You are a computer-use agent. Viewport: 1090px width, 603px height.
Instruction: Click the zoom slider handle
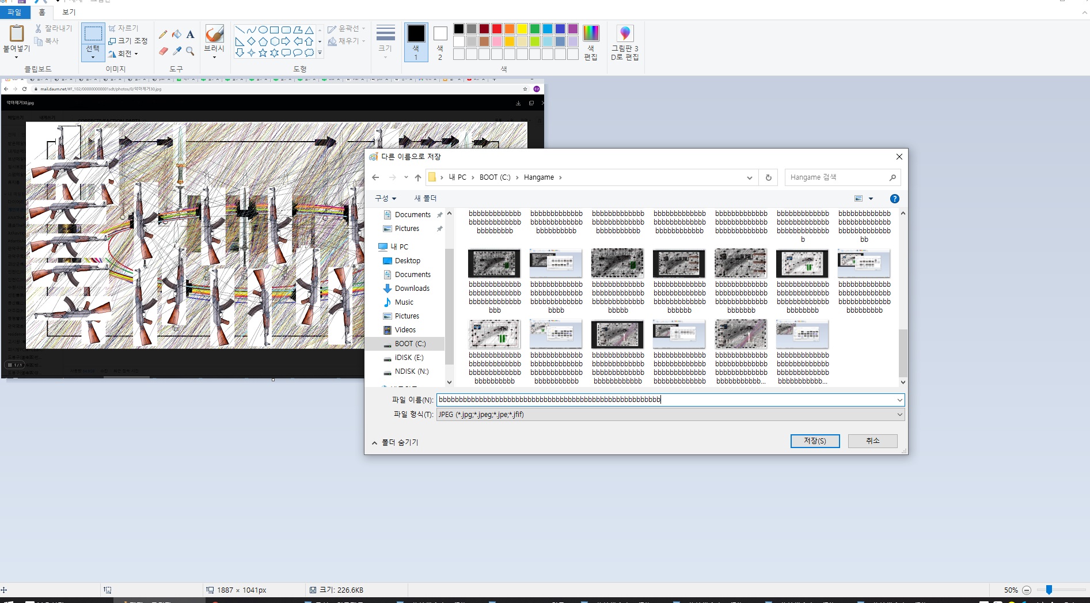click(1049, 590)
